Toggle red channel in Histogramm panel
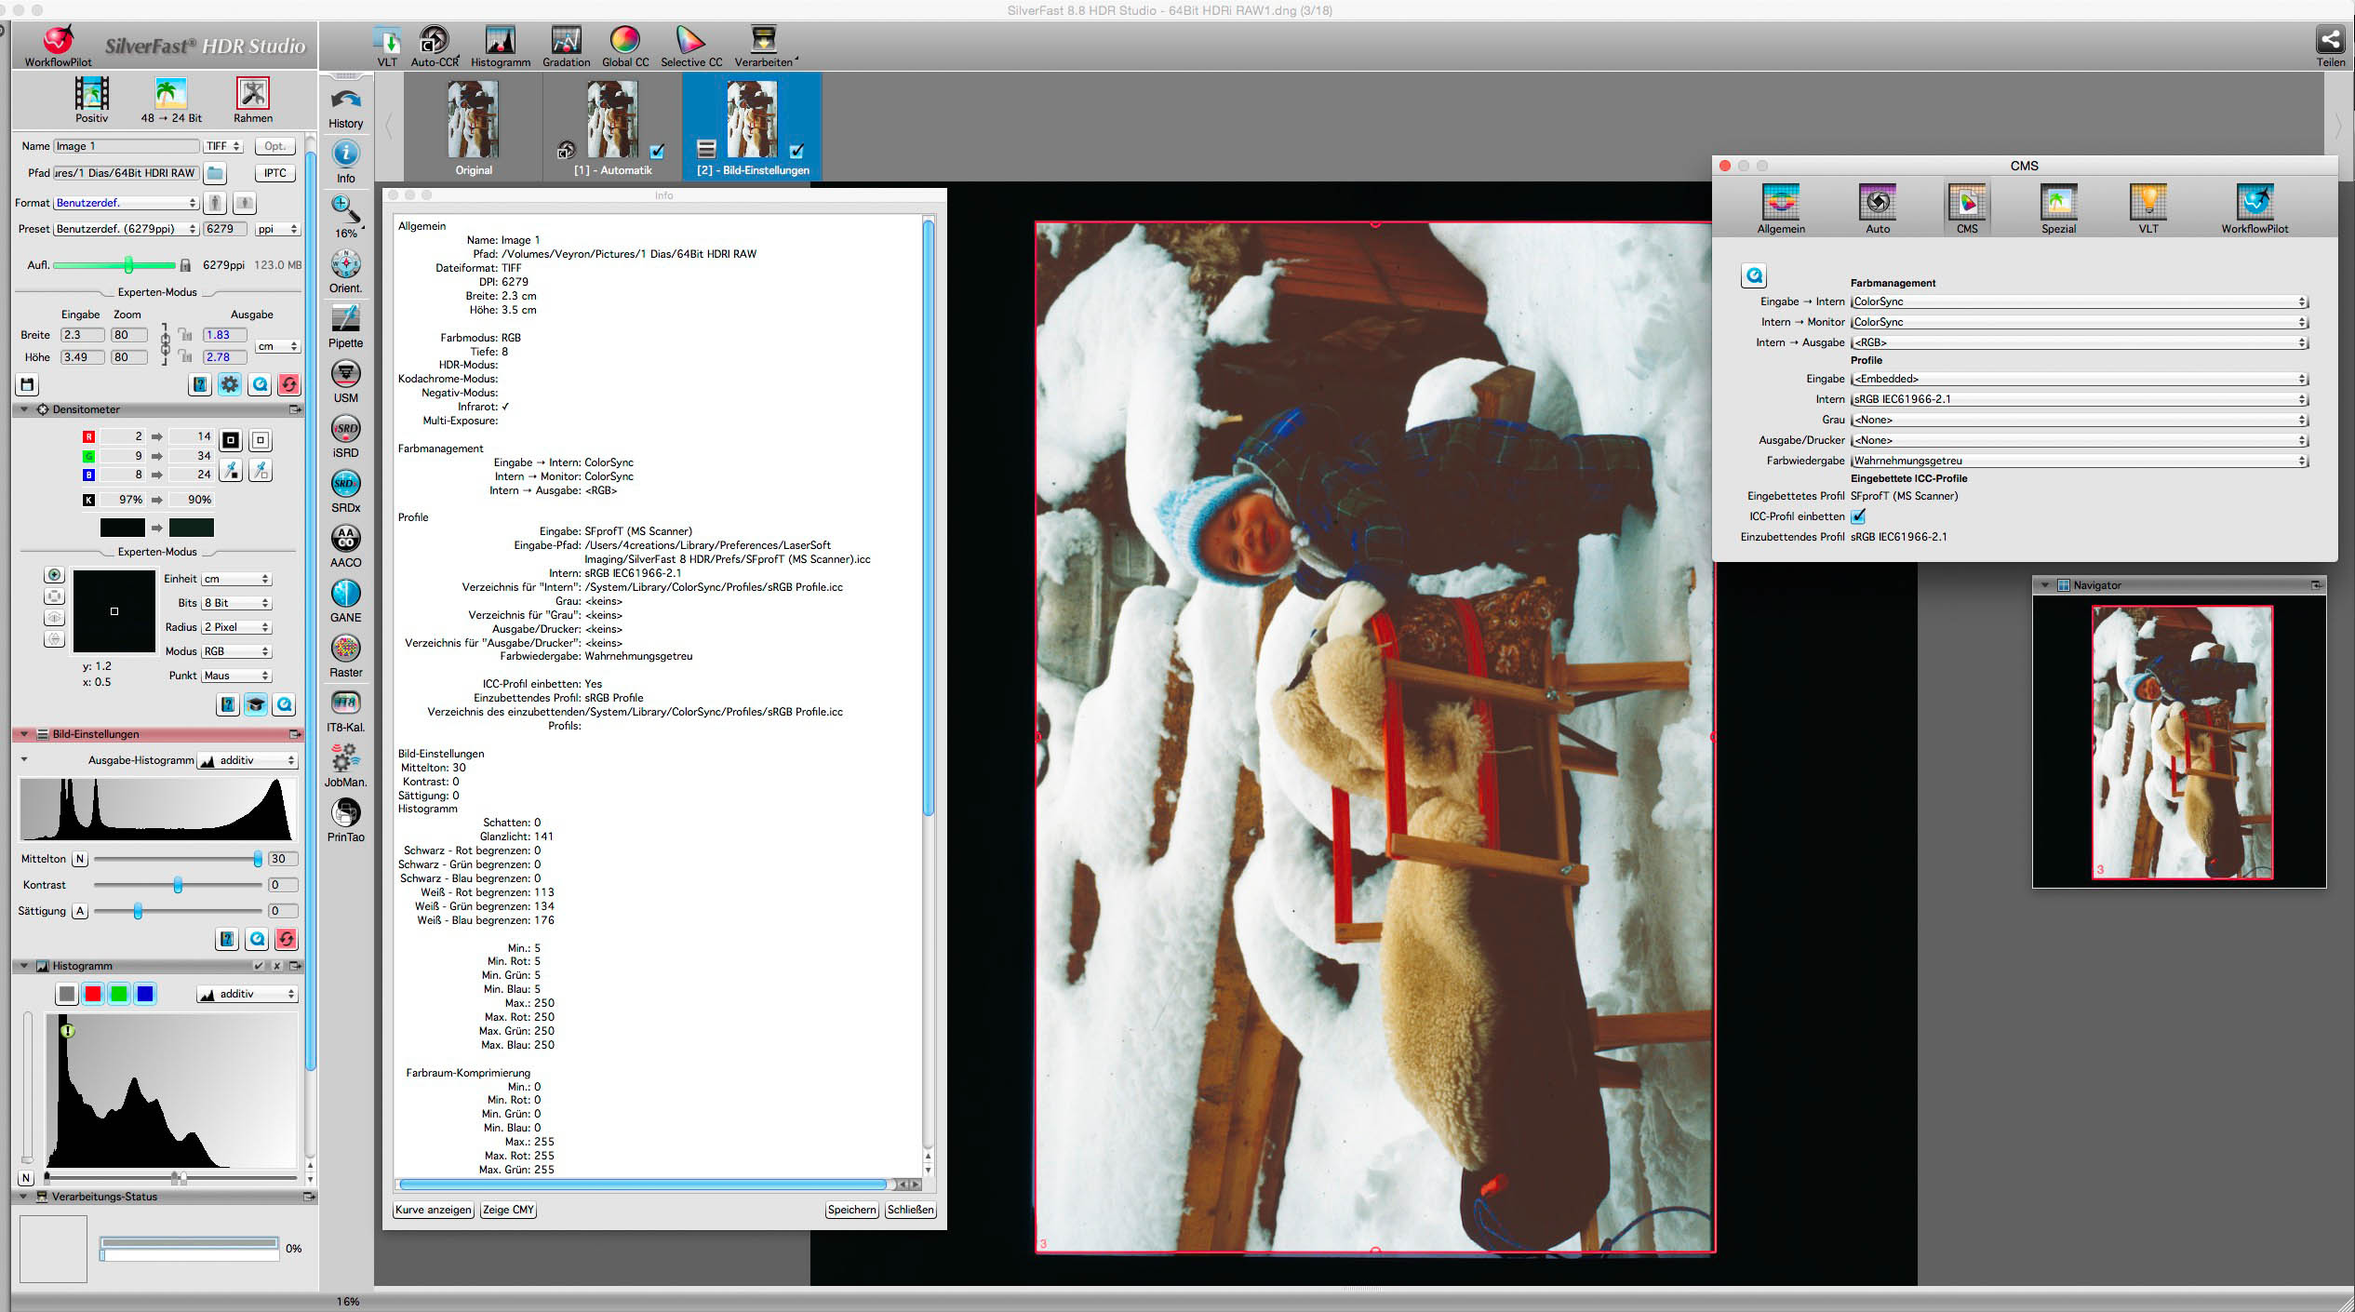The width and height of the screenshot is (2355, 1312). click(93, 994)
